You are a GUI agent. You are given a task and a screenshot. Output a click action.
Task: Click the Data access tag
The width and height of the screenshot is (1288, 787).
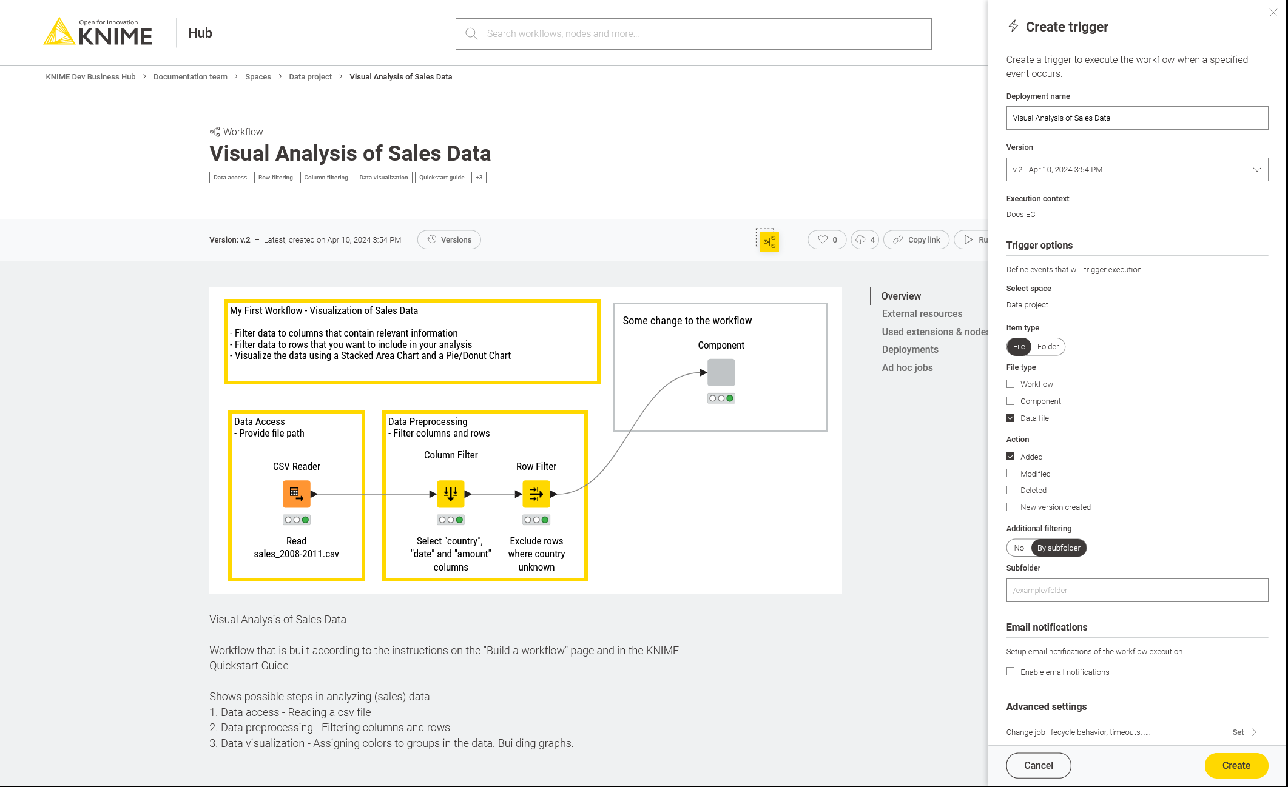pyautogui.click(x=230, y=177)
